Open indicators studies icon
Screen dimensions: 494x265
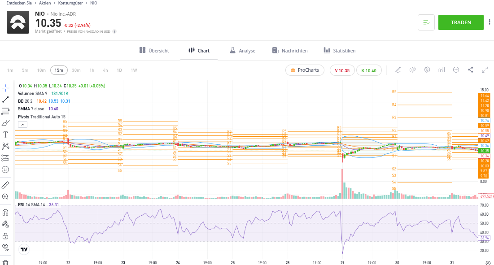pos(442,70)
